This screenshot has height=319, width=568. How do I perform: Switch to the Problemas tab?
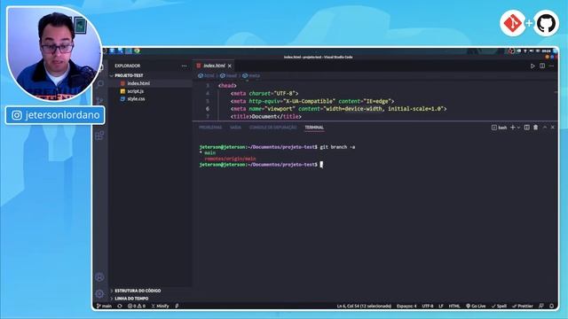coord(210,128)
